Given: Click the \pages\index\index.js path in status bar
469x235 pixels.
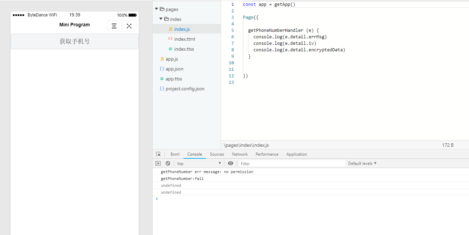Looking at the screenshot, I should point(246,145).
